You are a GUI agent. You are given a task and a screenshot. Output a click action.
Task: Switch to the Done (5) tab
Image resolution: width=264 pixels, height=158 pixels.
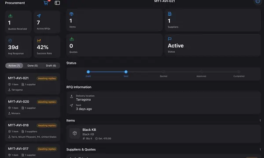coord(33,66)
